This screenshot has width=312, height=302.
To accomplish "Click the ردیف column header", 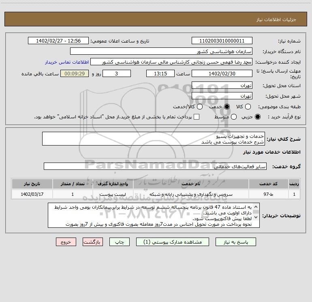I will pyautogui.click(x=294, y=184).
